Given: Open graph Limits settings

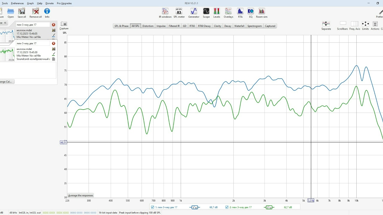Looking at the screenshot, I should [x=365, y=25].
